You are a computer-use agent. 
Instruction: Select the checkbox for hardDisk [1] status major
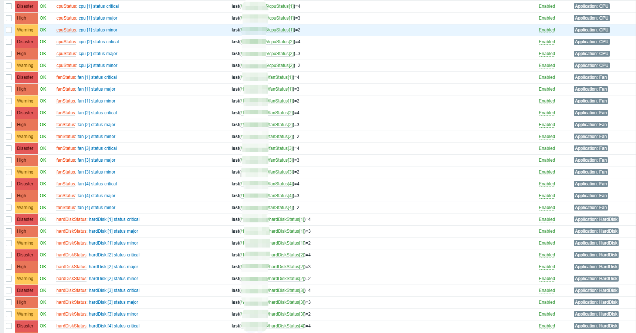9,231
